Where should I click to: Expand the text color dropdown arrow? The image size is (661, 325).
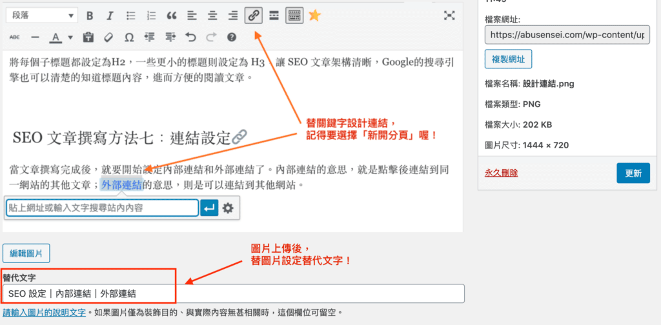[70, 37]
